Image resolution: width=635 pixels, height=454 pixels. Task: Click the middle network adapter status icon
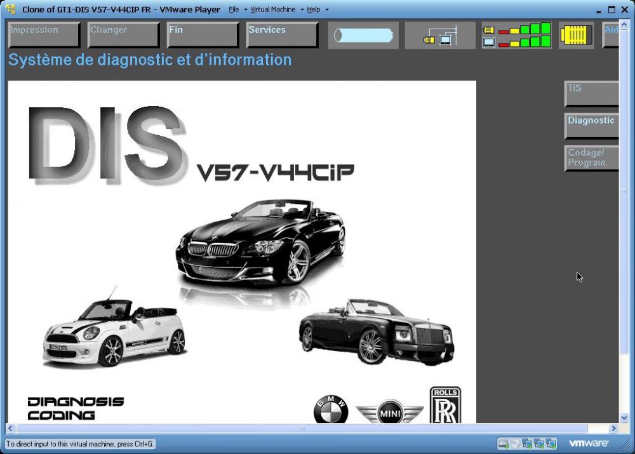pos(538,444)
